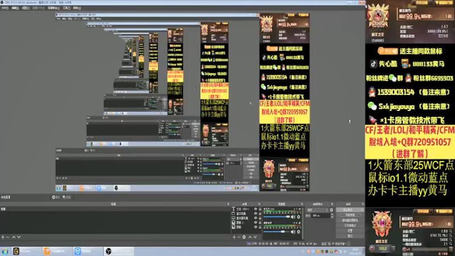The image size is (455, 256).
Task: Mute the second mixer audio channel
Action: point(293,232)
